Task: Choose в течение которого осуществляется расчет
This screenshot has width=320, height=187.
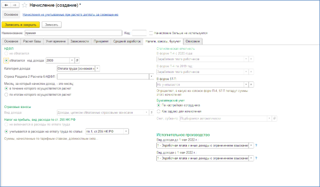Action: (6, 89)
